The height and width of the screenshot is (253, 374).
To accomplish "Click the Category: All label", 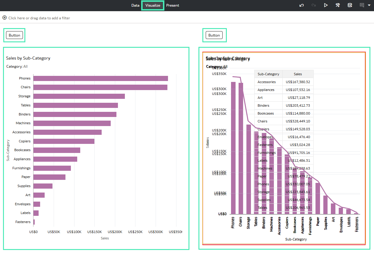I will (17, 66).
